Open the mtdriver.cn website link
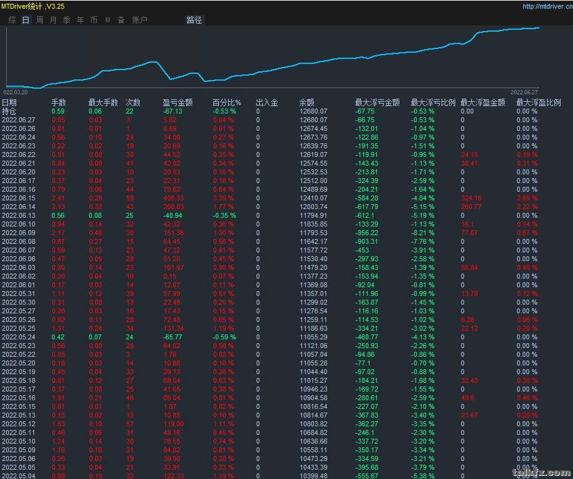573x479 pixels. [547, 7]
